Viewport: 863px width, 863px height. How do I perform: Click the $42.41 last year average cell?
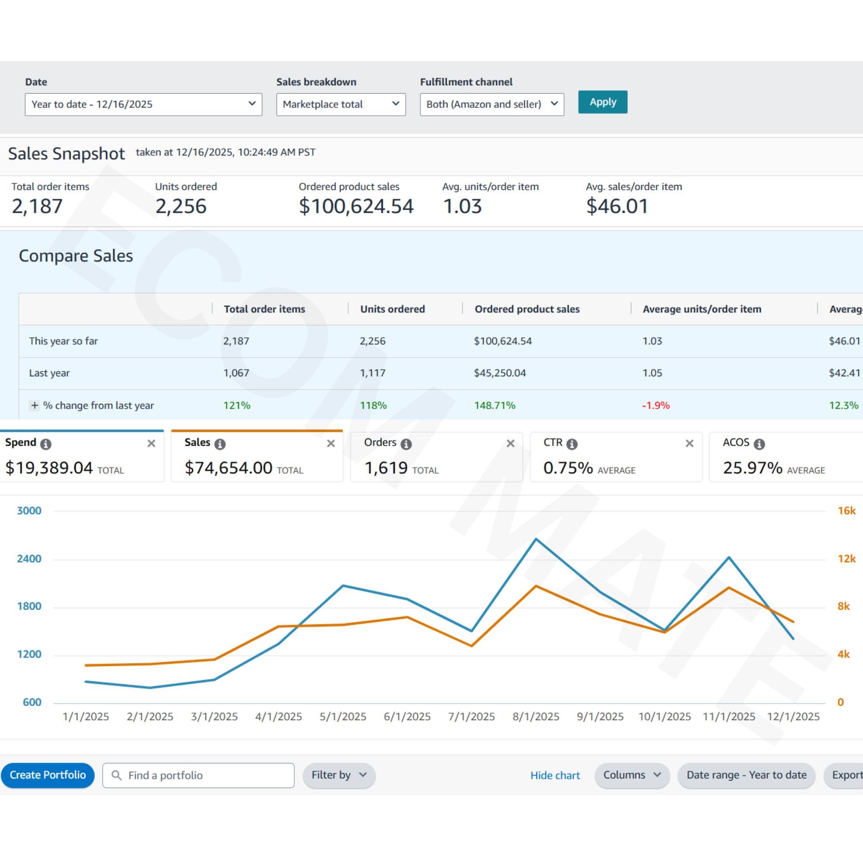(845, 373)
